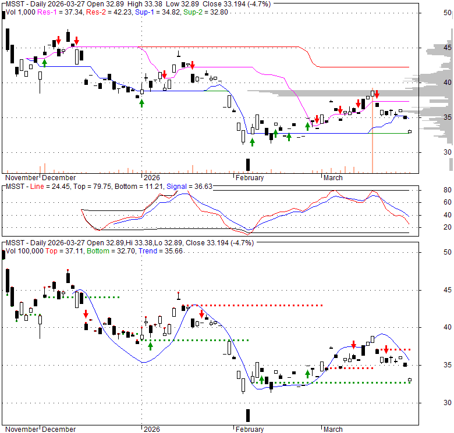The image size is (454, 433).
Task: Click the 30 price axis value in the Trend chart
Action: click(448, 403)
